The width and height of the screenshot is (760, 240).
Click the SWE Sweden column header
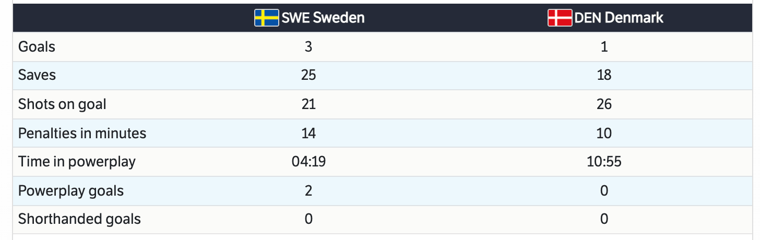[x=323, y=18]
